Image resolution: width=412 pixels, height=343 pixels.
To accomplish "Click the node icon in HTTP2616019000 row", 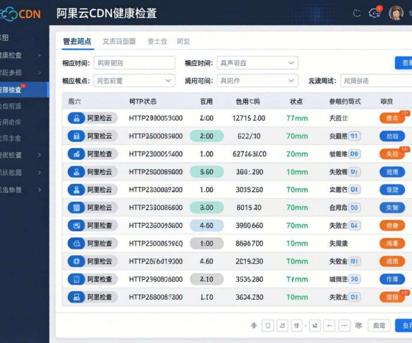I will (x=76, y=261).
